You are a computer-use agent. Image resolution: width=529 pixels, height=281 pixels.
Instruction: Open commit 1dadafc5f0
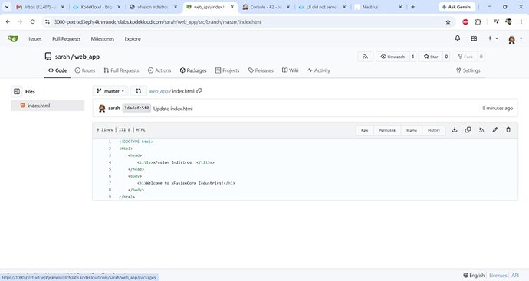(136, 108)
